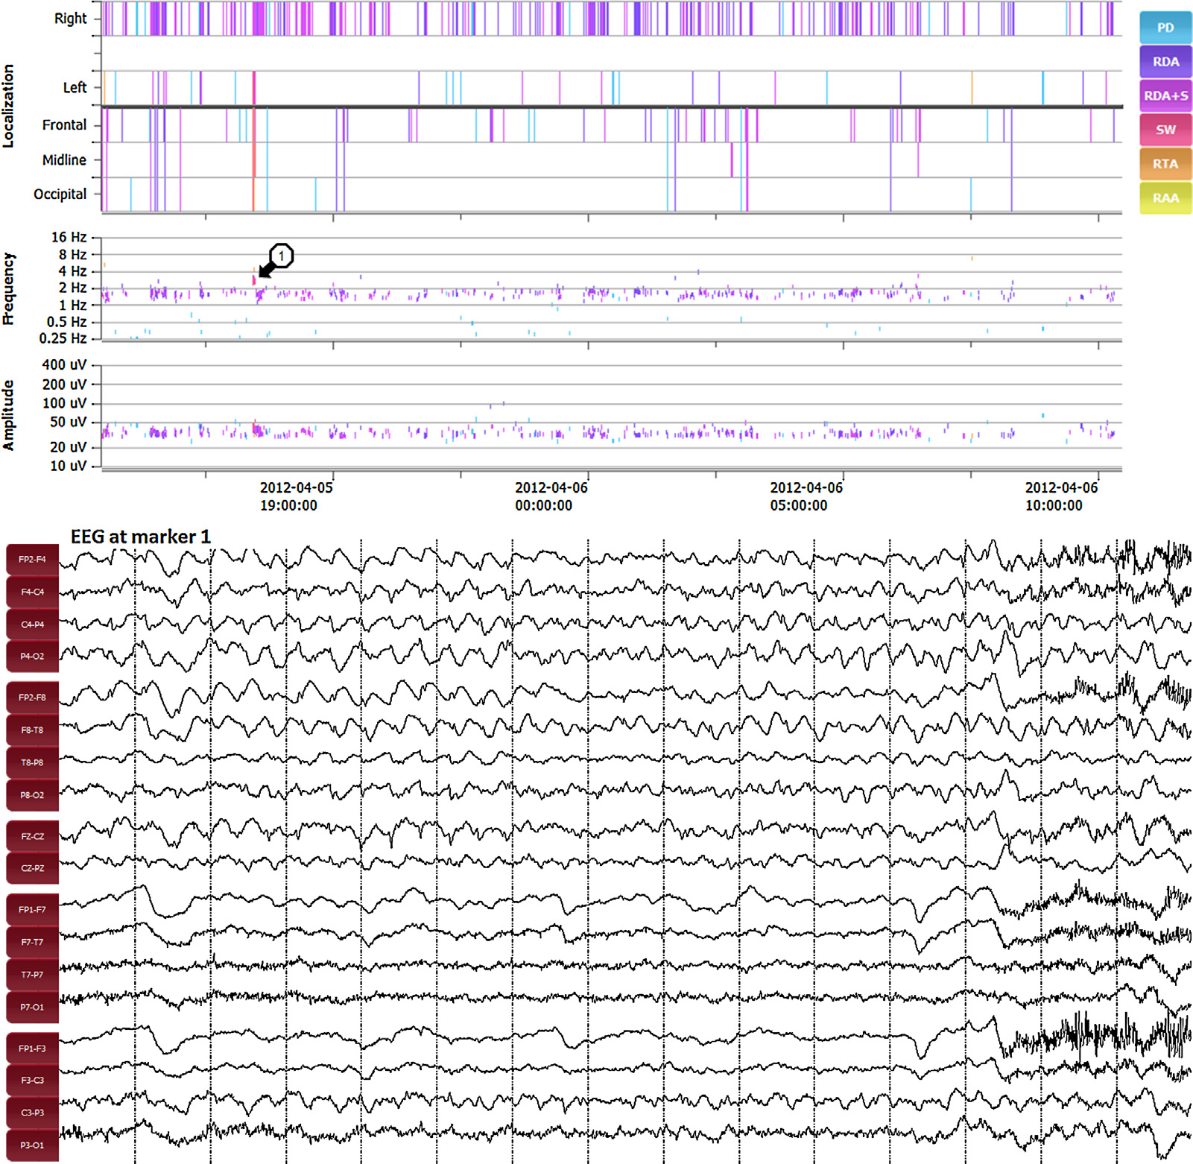Click the FP1-F7 channel label
Image resolution: width=1193 pixels, height=1164 pixels.
32,910
